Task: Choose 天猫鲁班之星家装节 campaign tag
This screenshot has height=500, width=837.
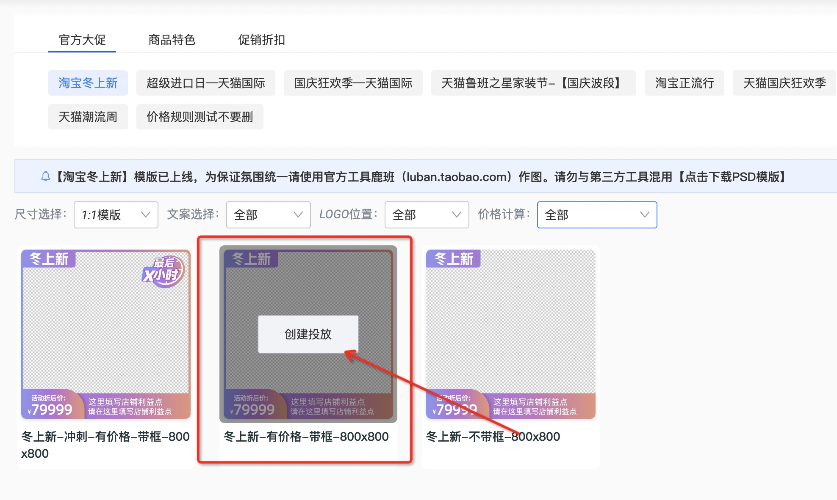Action: [534, 83]
